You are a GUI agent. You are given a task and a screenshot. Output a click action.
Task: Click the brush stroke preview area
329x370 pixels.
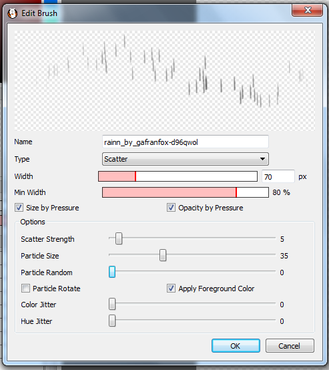pyautogui.click(x=164, y=80)
